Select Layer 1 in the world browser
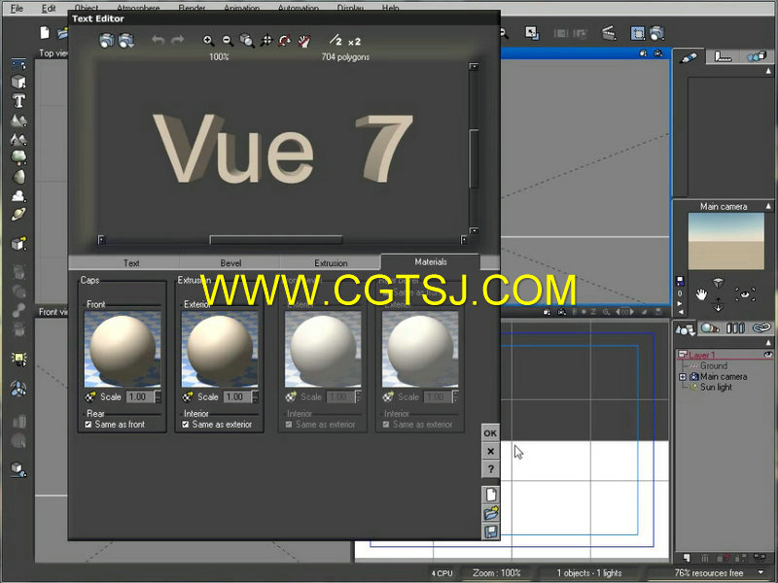Screen dimensions: 778x583 [701, 355]
